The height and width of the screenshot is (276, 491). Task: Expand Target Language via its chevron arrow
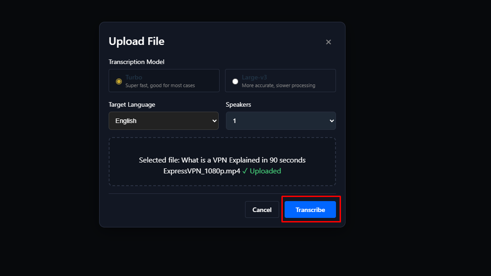(215, 121)
